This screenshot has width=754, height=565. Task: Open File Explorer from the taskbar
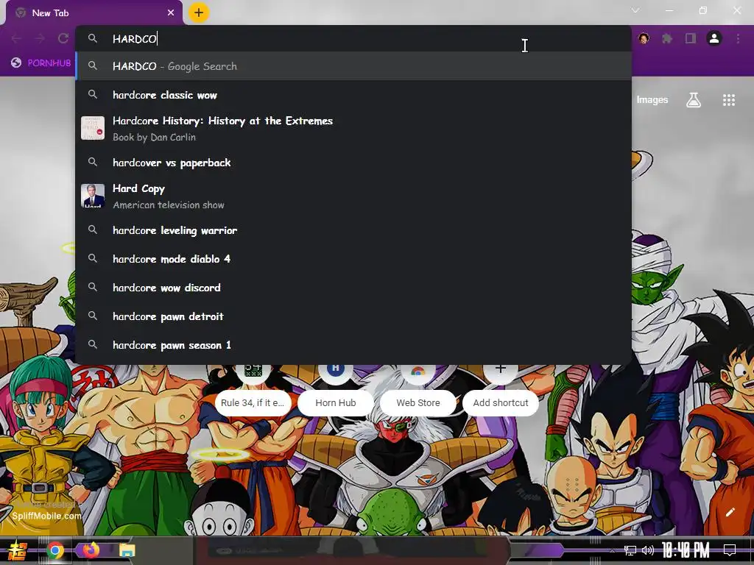127,550
